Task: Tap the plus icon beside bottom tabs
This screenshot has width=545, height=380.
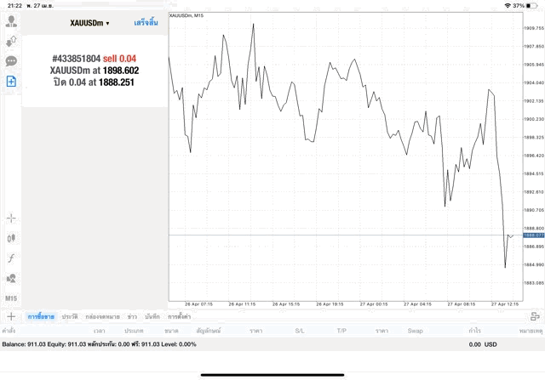Action: point(11,316)
